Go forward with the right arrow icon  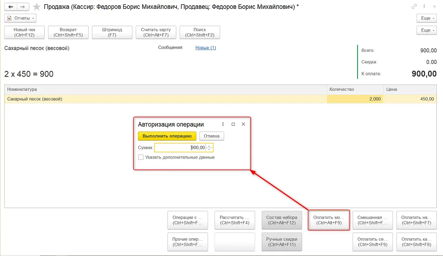[x=23, y=7]
